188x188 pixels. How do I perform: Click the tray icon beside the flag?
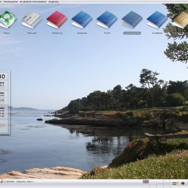(179, 183)
